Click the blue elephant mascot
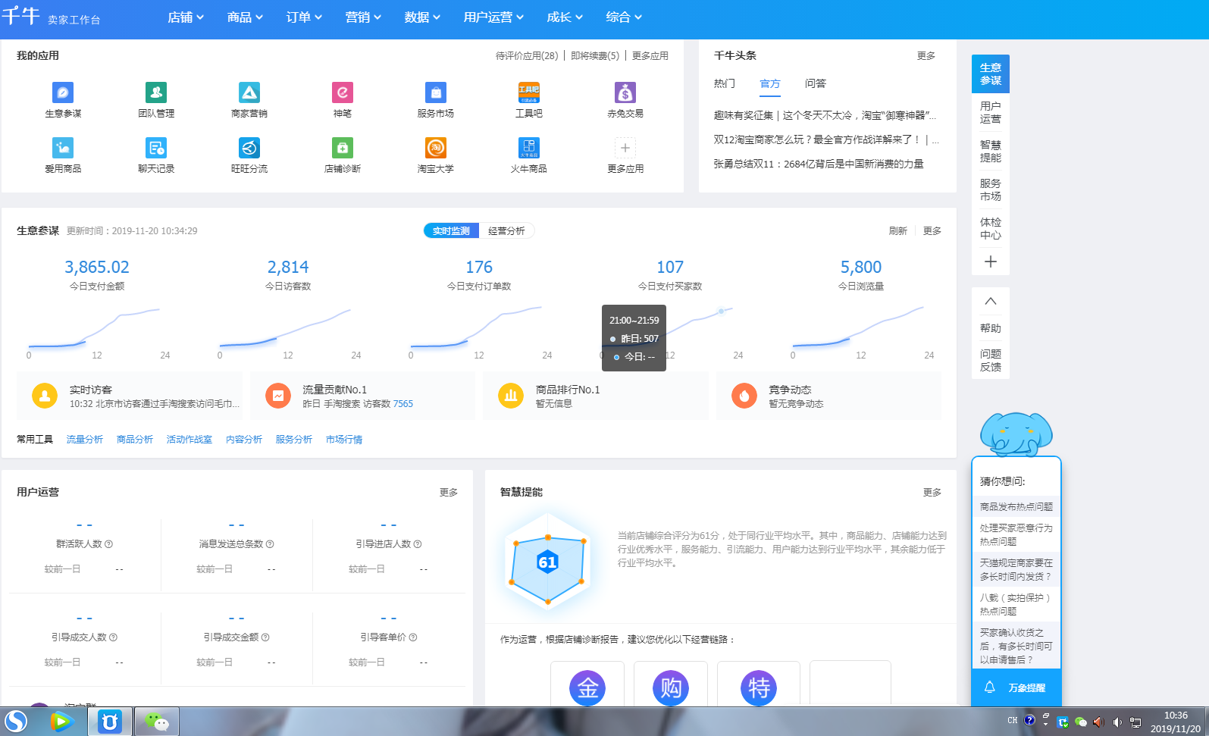Viewport: 1209px width, 736px height. [1016, 434]
